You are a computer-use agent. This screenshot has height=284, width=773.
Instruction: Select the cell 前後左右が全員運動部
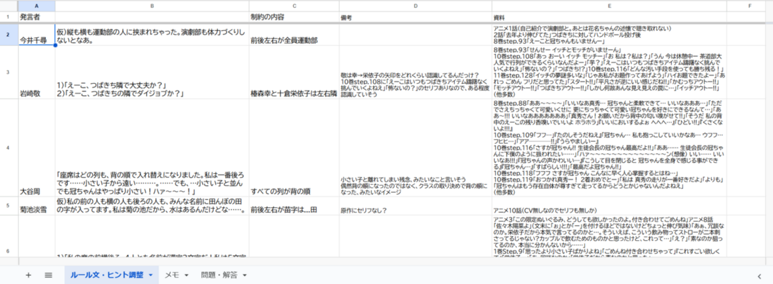[x=294, y=34]
